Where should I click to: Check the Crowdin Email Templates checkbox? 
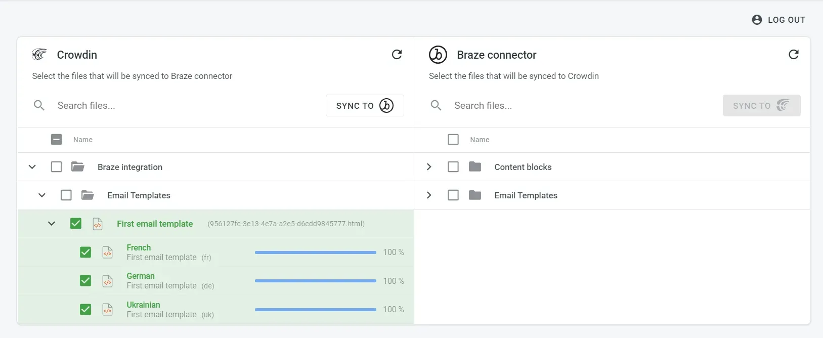point(66,195)
